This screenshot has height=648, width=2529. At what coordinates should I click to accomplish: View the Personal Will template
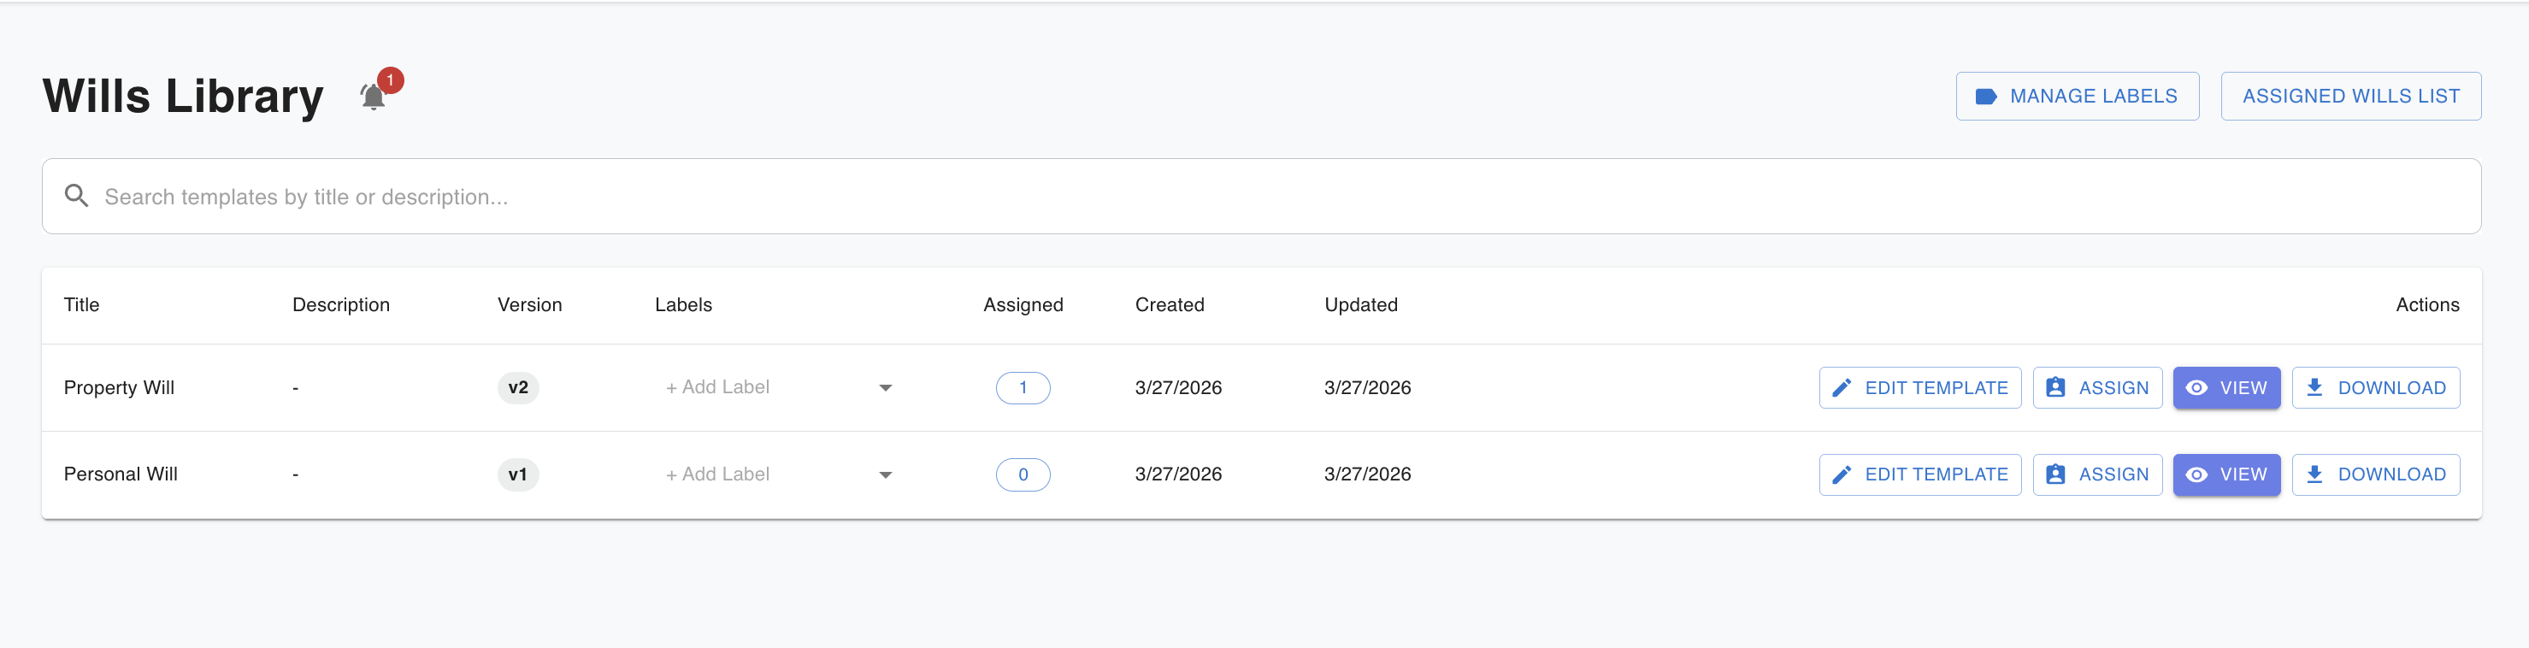tap(2225, 474)
